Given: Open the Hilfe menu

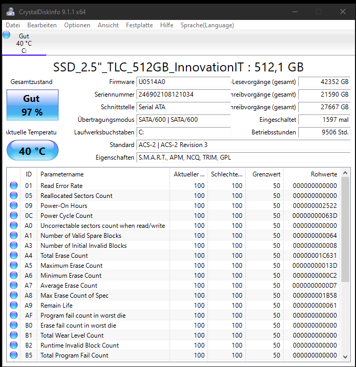Looking at the screenshot, I should pyautogui.click(x=166, y=25).
